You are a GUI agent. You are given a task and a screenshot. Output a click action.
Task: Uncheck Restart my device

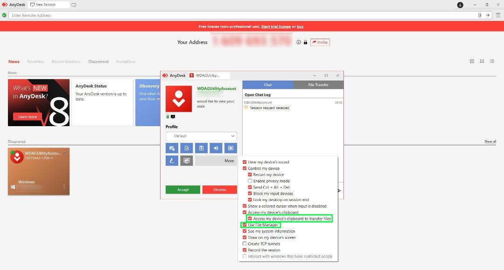250,175
